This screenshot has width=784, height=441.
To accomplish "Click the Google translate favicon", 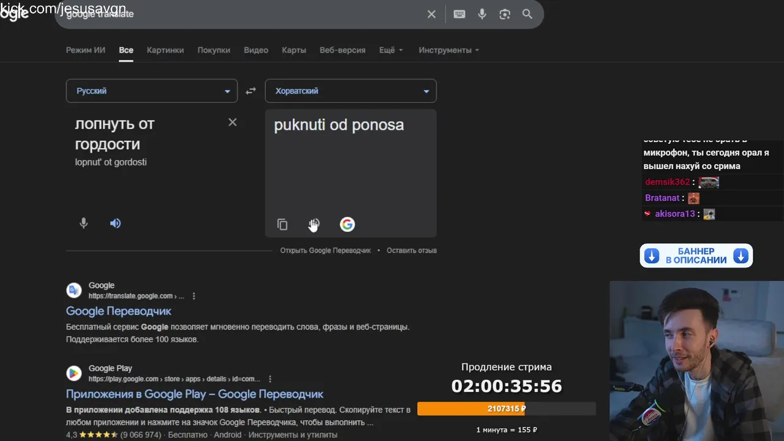I will click(x=74, y=290).
